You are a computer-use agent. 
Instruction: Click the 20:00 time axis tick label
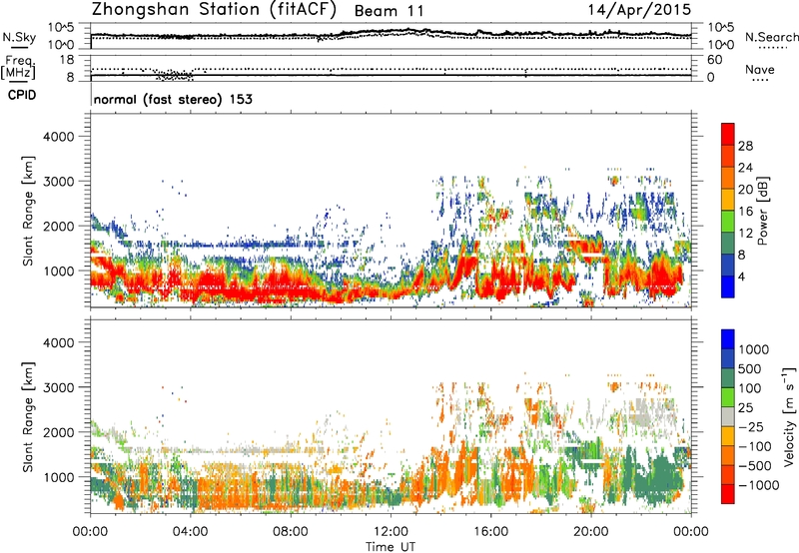tap(590, 531)
